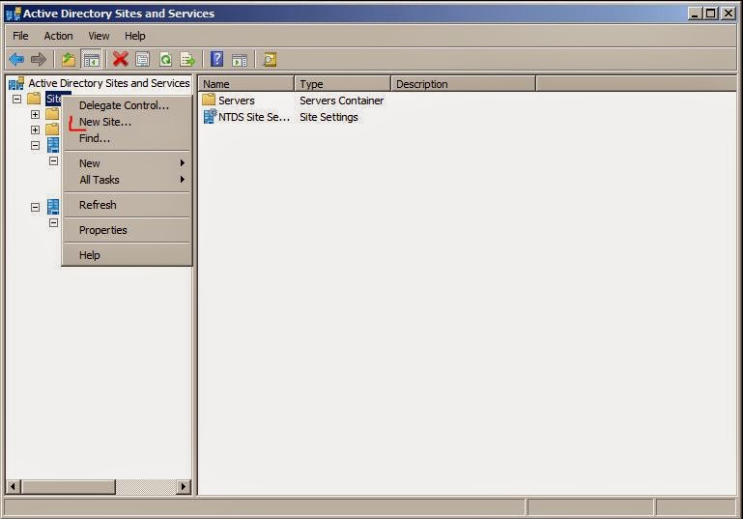Select 'Active Directory Sites and Services' tree root
Viewport: 743px width, 519px height.
(109, 83)
